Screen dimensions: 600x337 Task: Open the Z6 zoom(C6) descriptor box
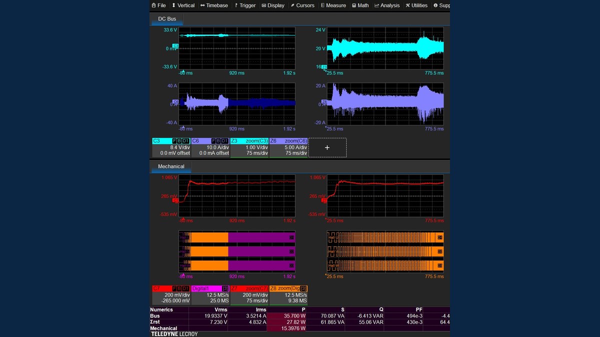(x=288, y=147)
